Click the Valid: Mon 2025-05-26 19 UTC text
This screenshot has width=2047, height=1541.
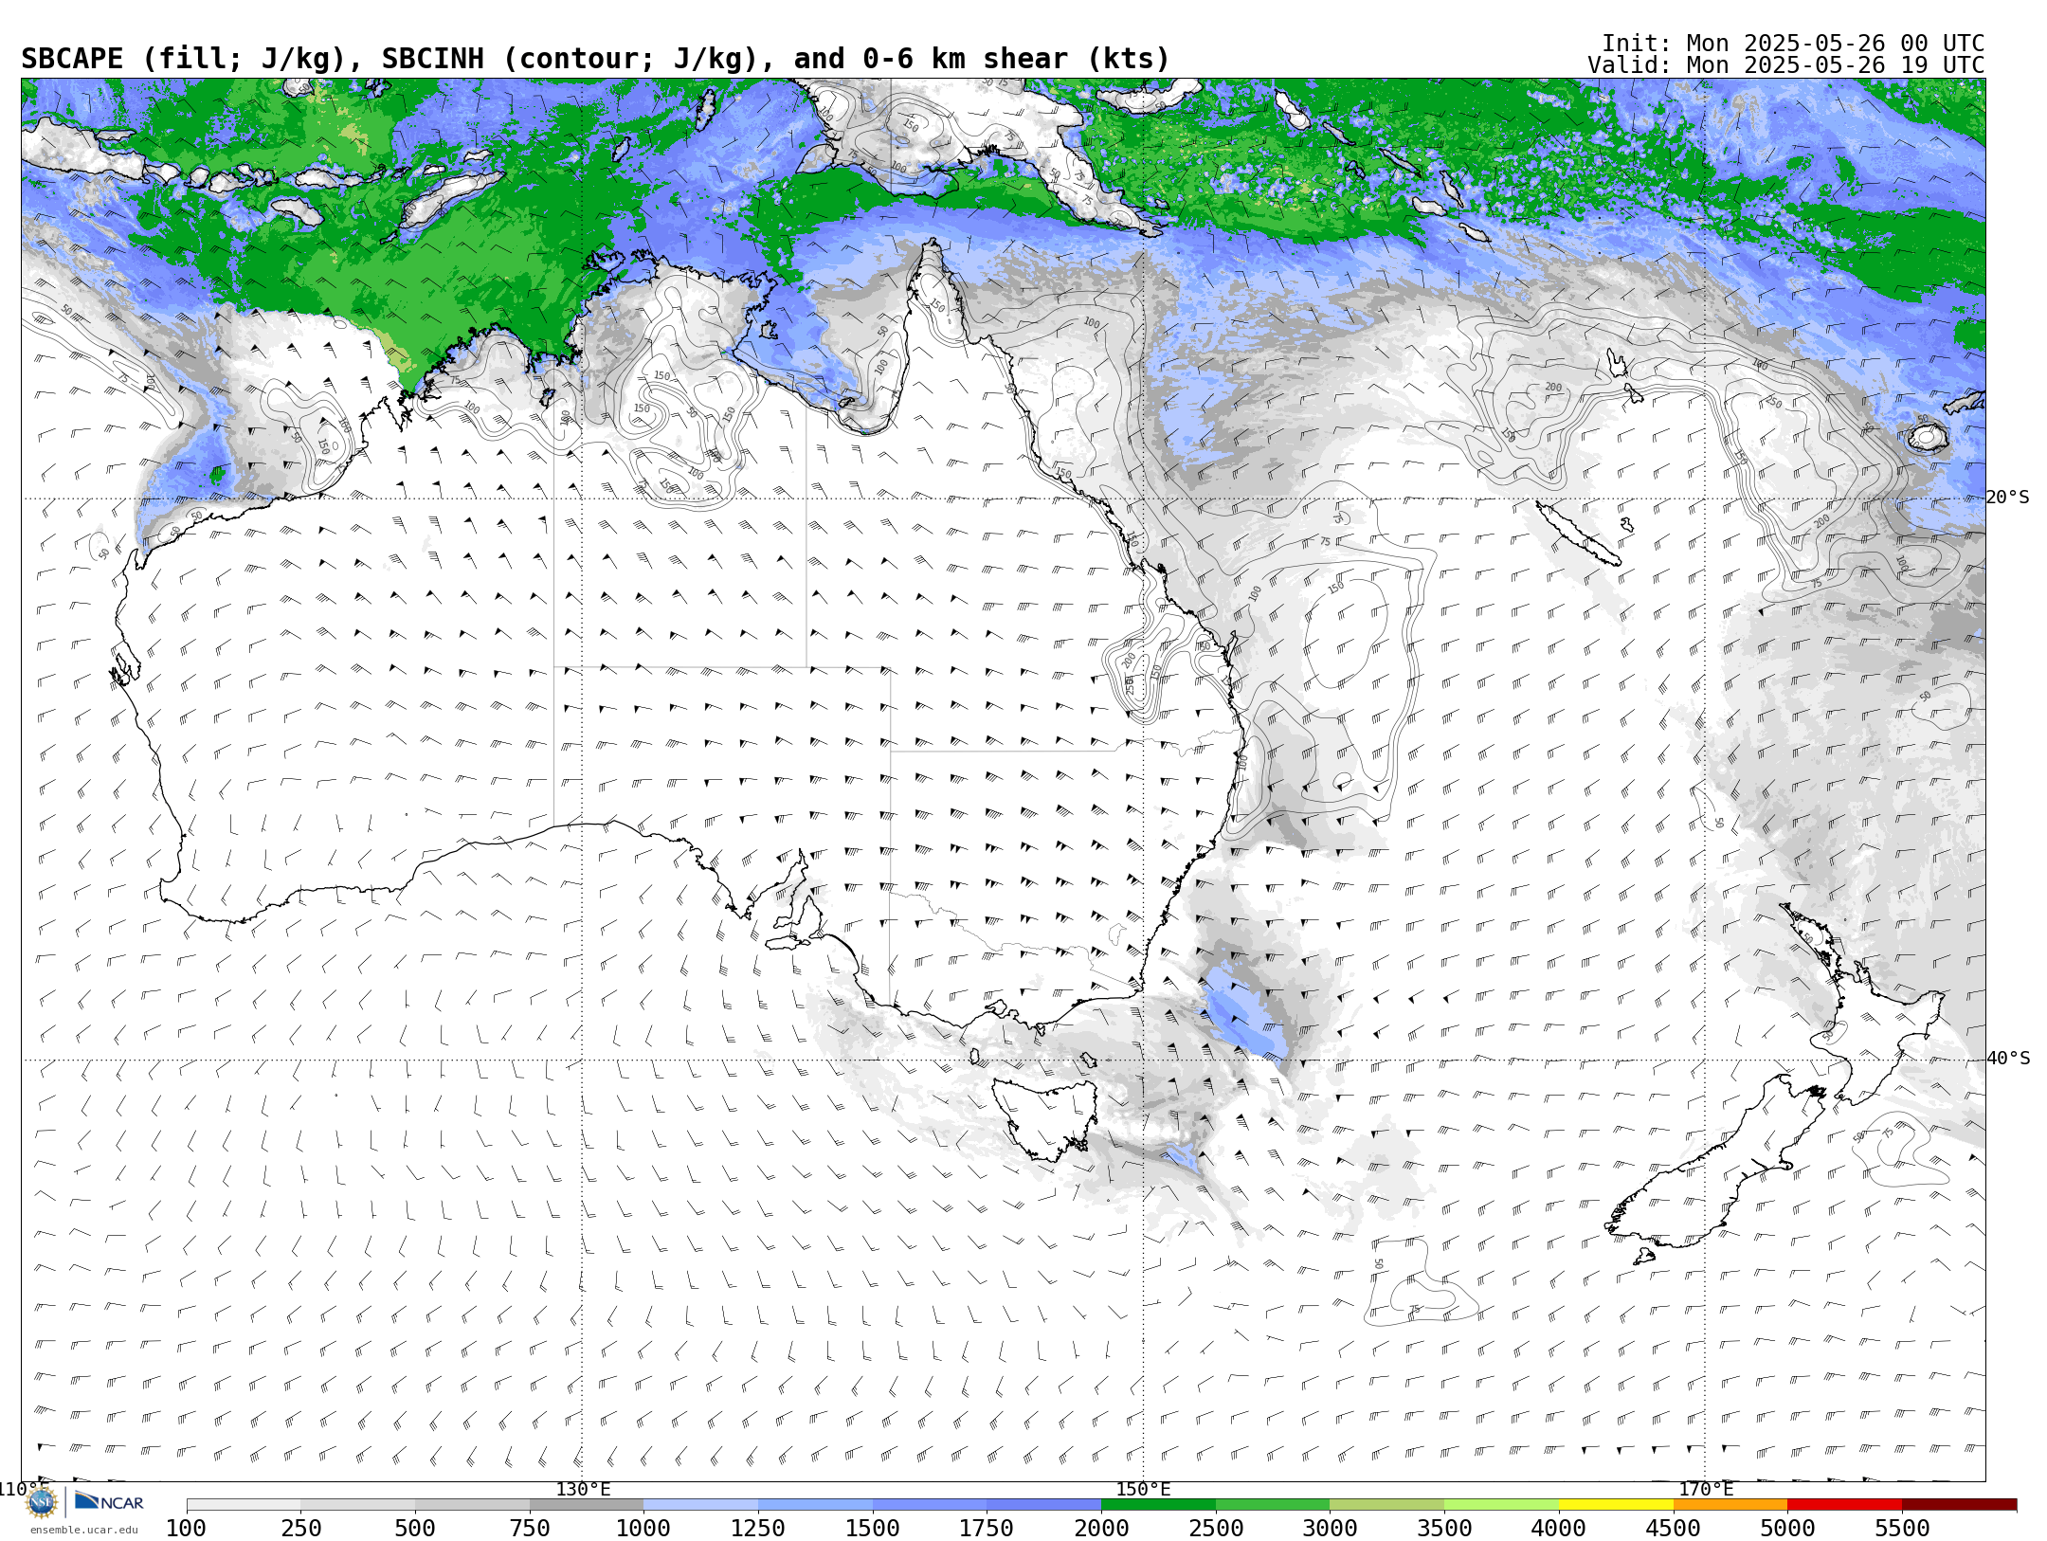(x=1785, y=65)
